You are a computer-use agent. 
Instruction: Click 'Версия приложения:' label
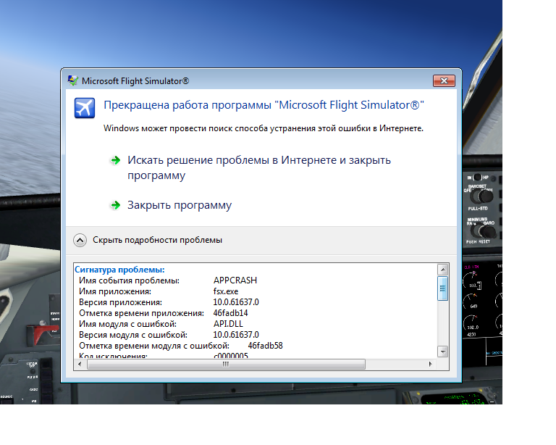(120, 302)
